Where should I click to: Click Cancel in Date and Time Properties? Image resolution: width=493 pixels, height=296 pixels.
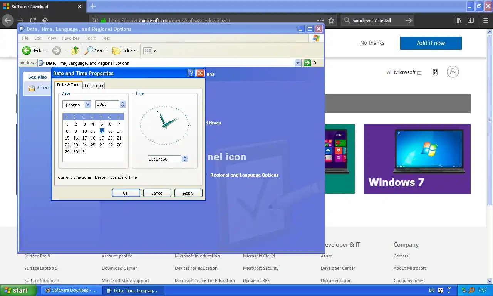(x=157, y=193)
